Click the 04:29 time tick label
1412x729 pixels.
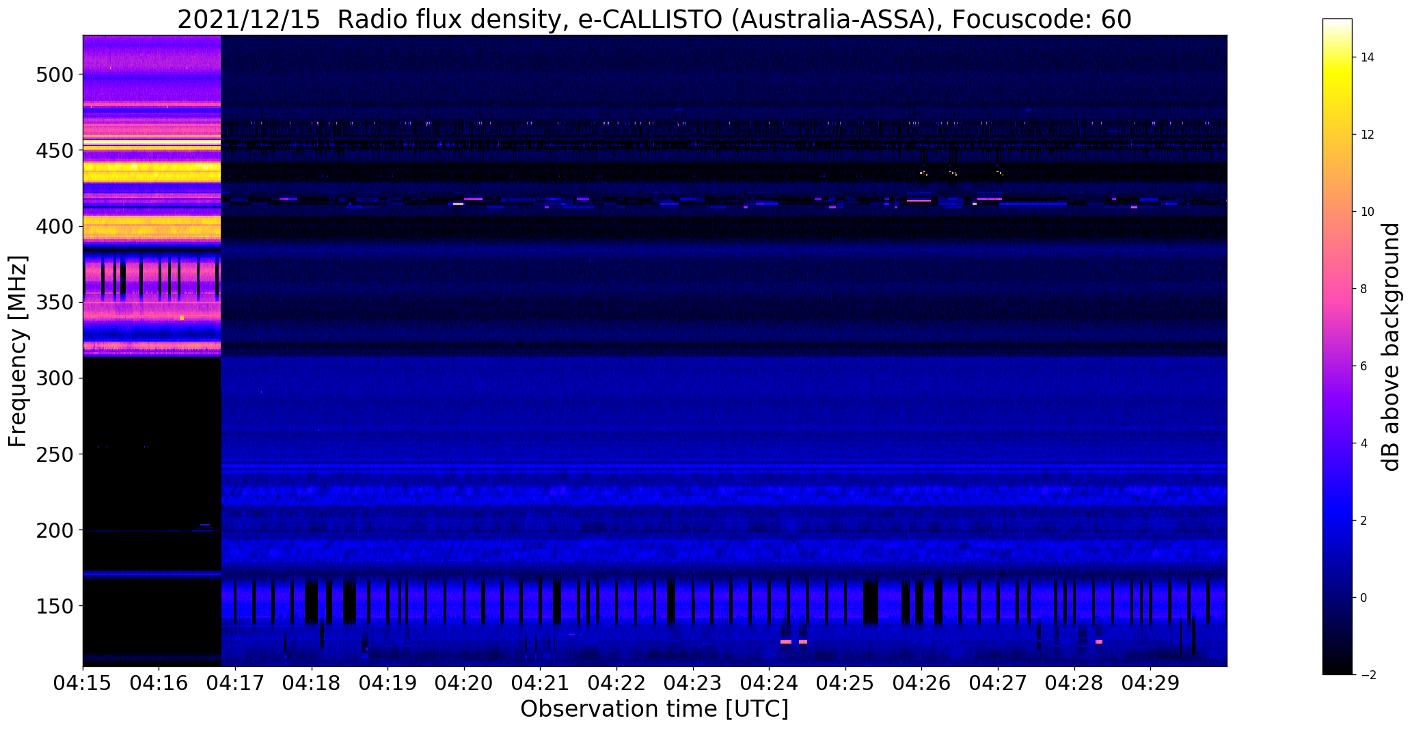1151,683
